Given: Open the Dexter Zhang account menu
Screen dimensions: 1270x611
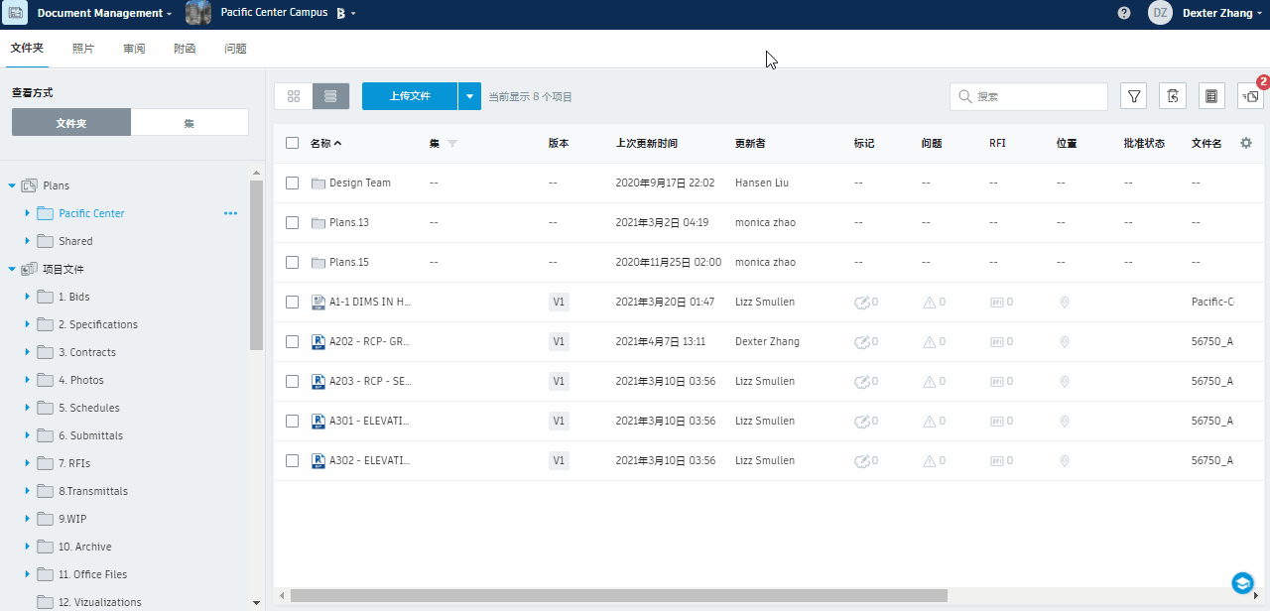Looking at the screenshot, I should [x=1221, y=13].
